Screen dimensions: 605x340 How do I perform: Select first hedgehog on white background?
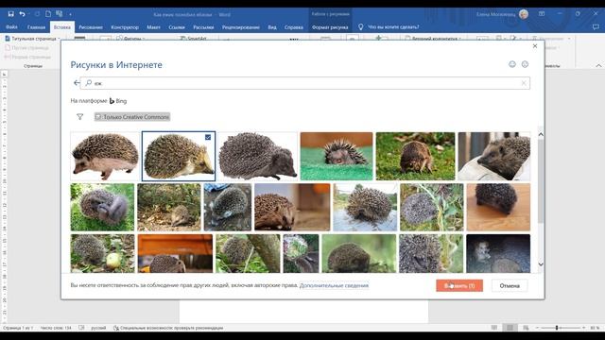click(105, 156)
